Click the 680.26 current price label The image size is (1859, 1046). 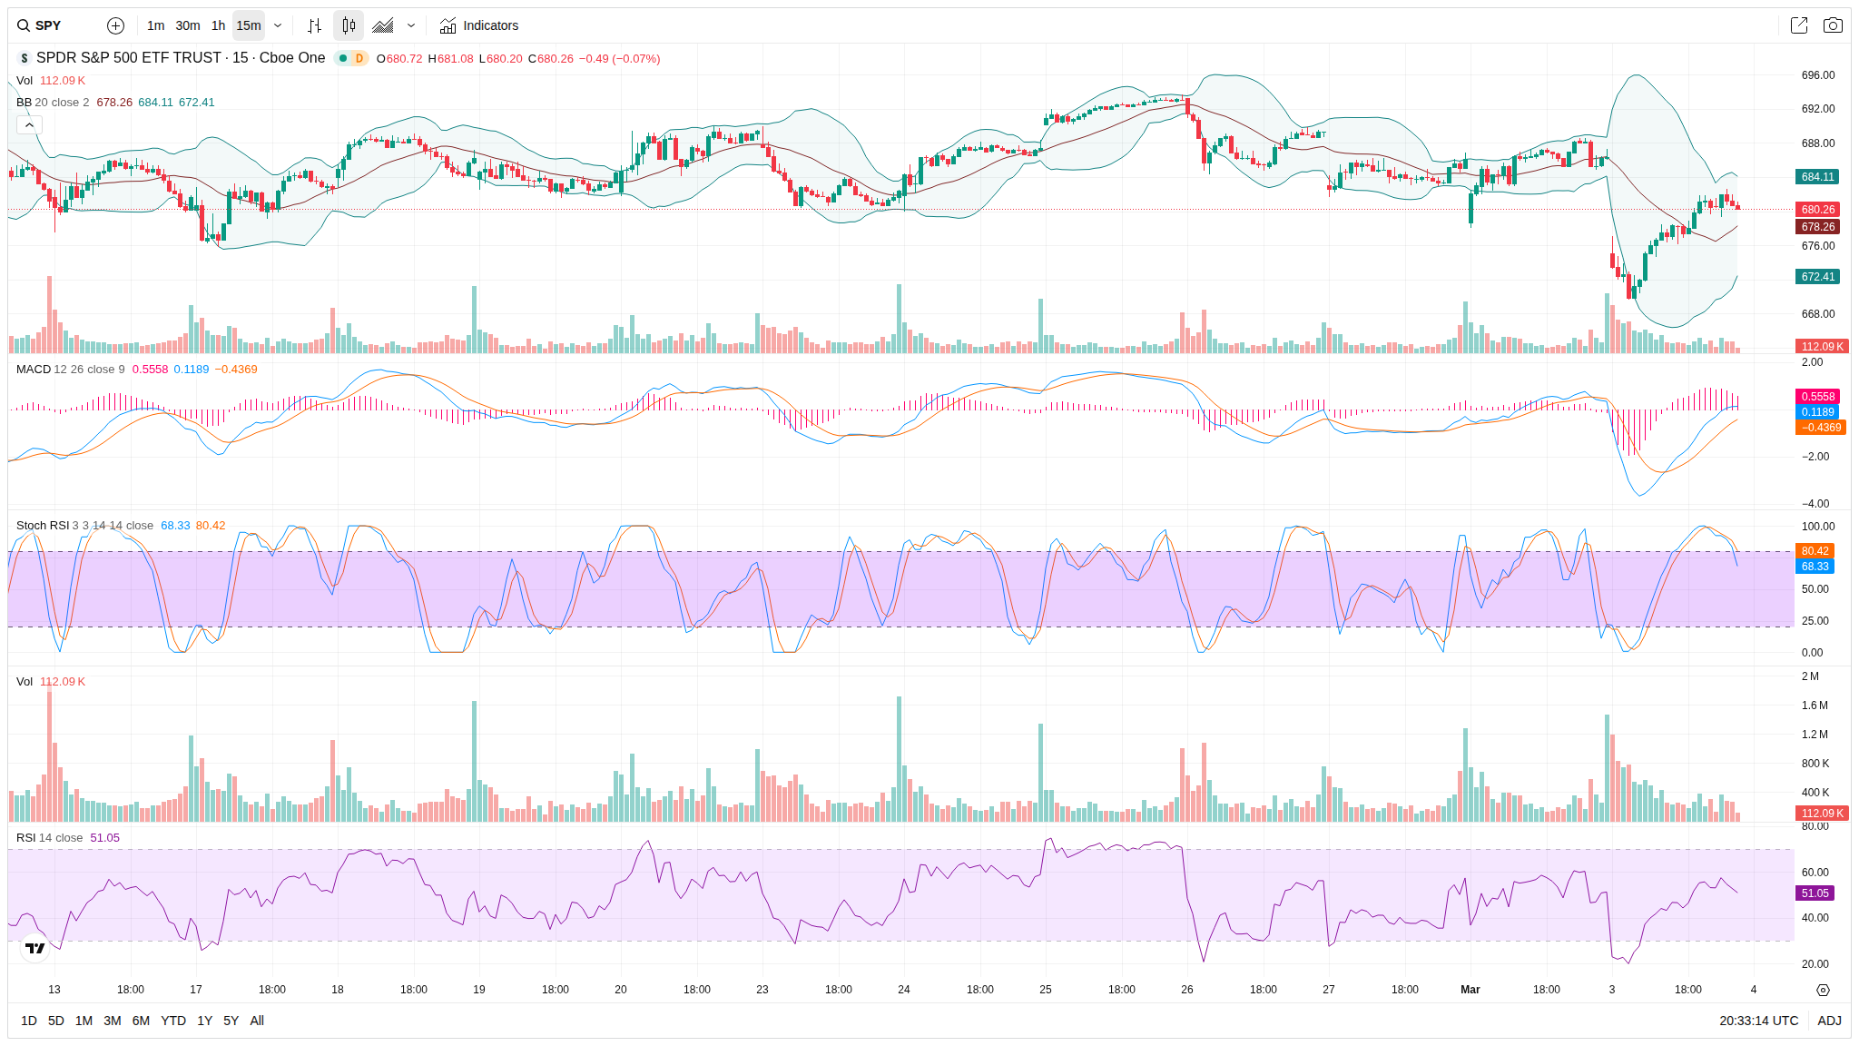pos(1817,210)
